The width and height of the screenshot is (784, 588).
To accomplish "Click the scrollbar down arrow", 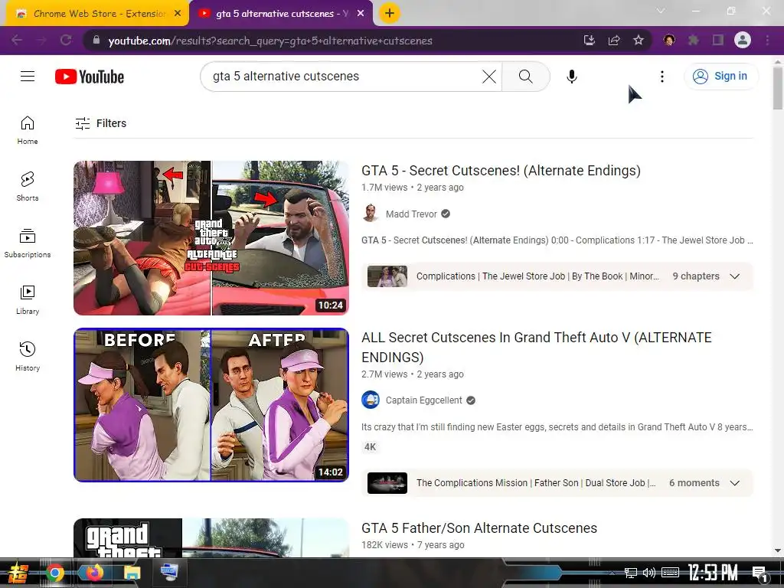I will 778,550.
